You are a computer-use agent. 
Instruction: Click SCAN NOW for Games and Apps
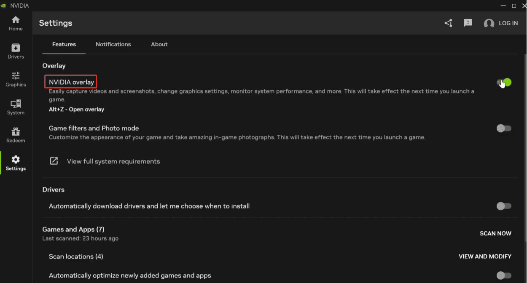[495, 233]
